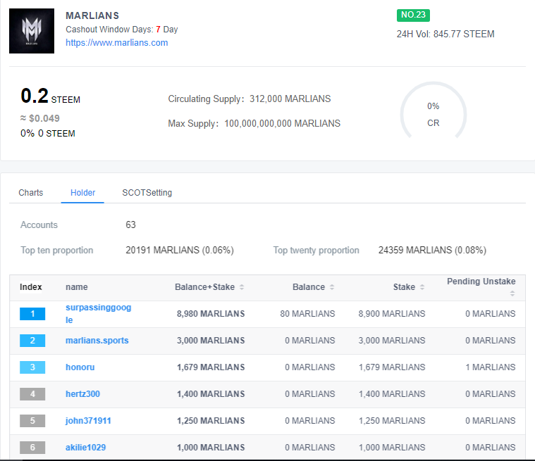This screenshot has width=535, height=461.
Task: Click the Balance+Stake column header
Action: [204, 287]
